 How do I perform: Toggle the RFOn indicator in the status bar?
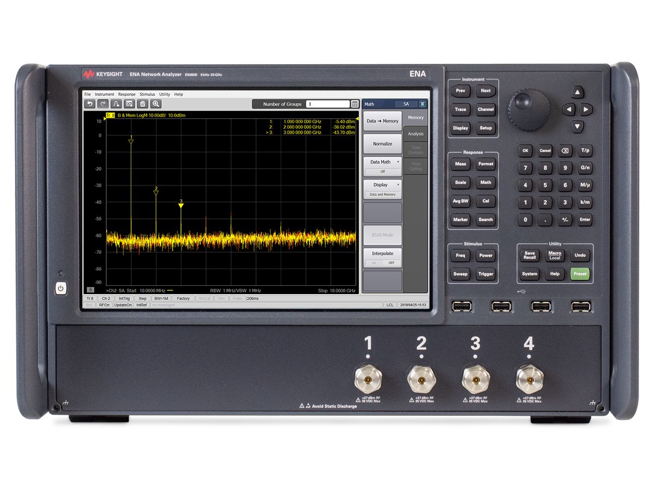pos(104,304)
